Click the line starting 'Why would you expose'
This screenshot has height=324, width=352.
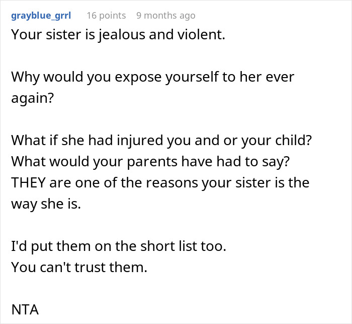point(152,77)
